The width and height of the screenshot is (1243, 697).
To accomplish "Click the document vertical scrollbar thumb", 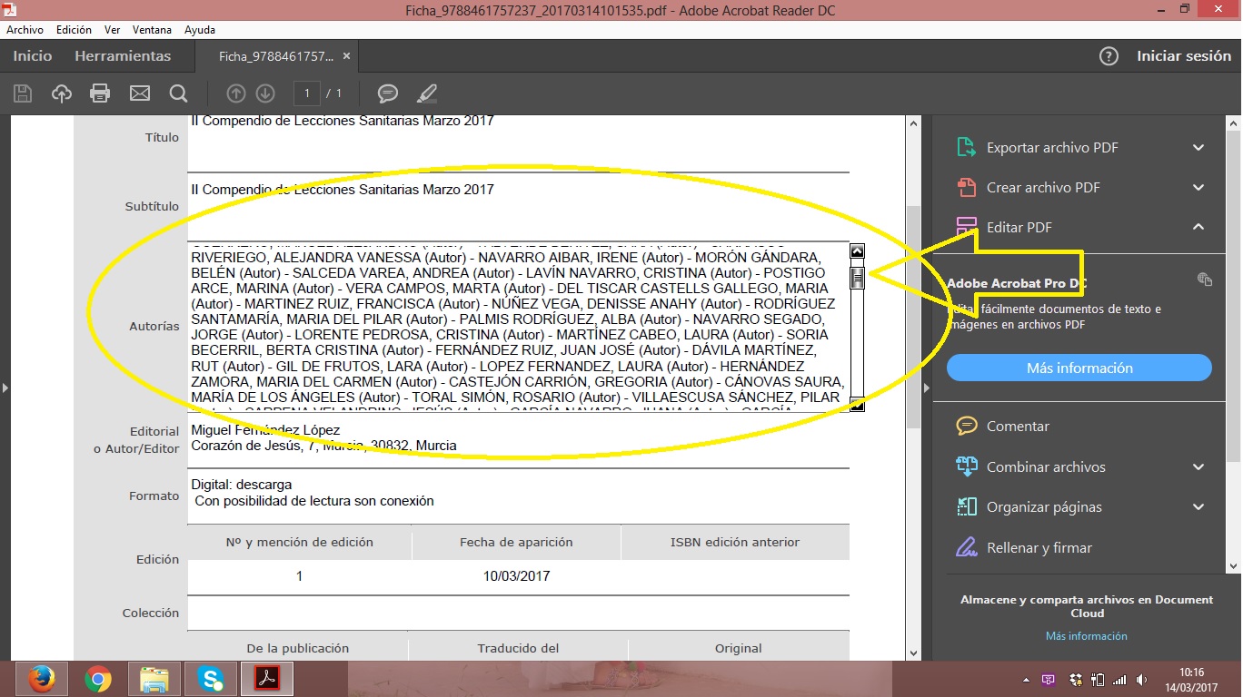I will point(913,316).
